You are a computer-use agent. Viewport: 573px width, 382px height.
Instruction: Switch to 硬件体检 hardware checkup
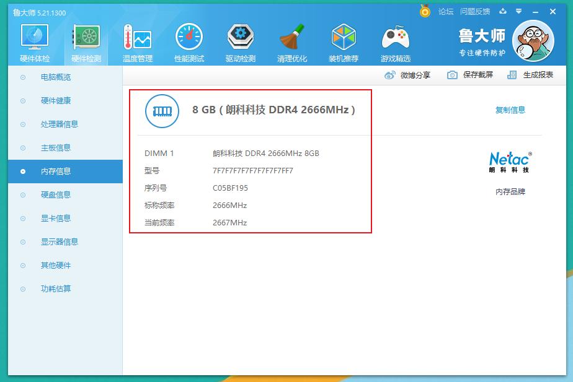click(35, 40)
